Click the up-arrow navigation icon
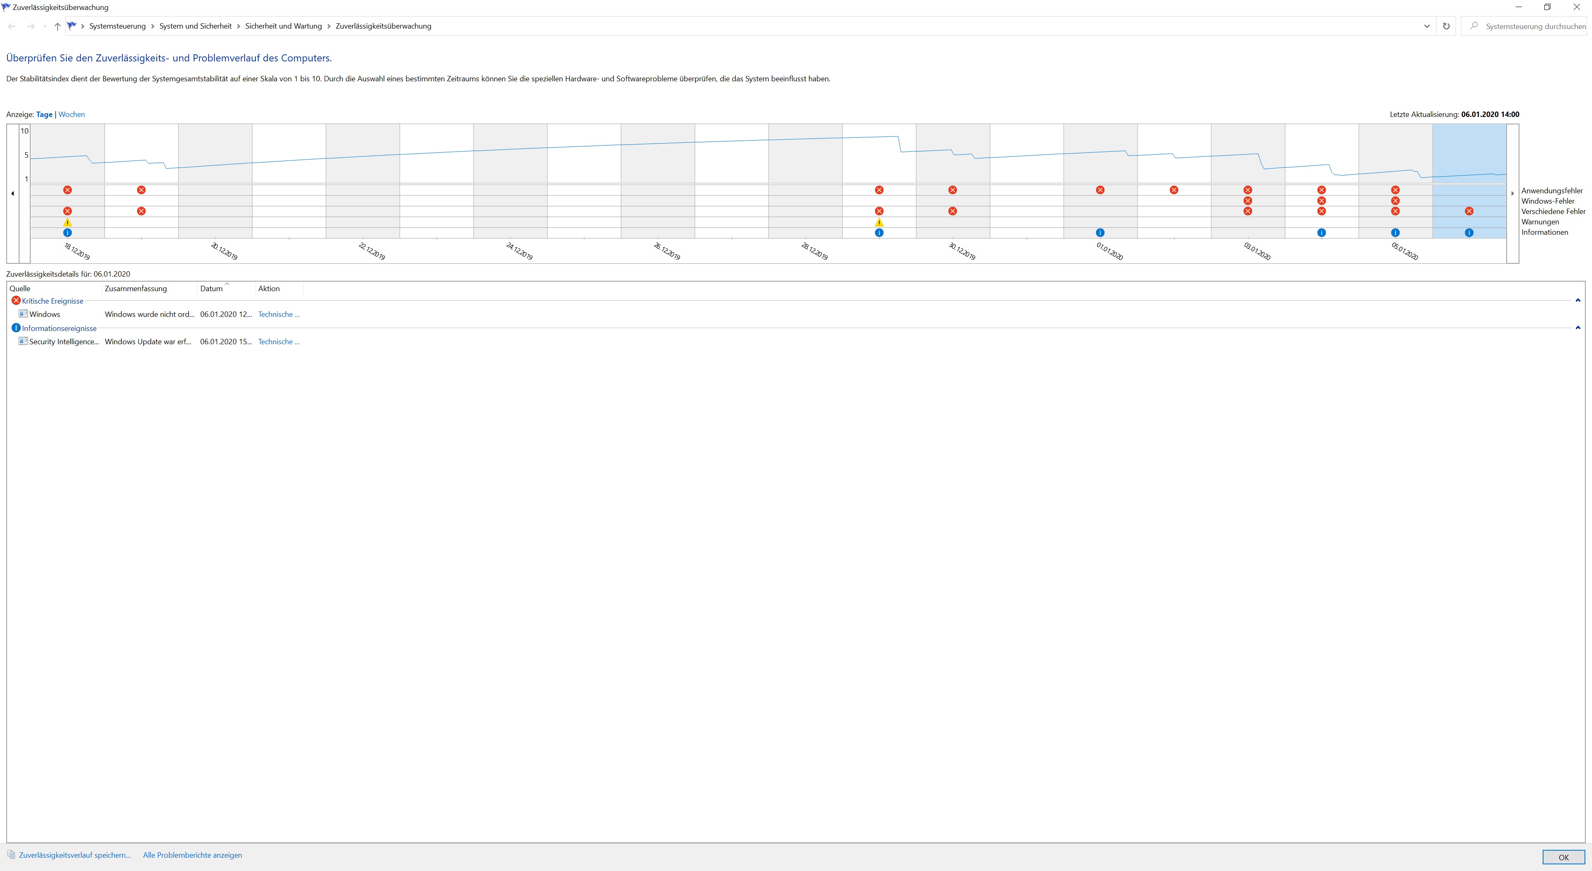 [58, 27]
